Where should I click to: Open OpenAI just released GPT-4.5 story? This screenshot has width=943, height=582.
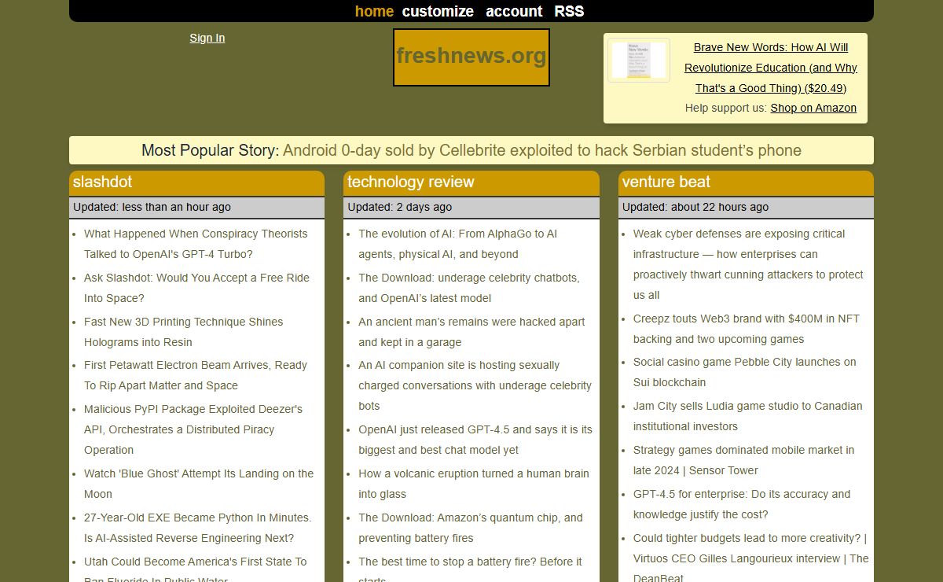point(475,440)
